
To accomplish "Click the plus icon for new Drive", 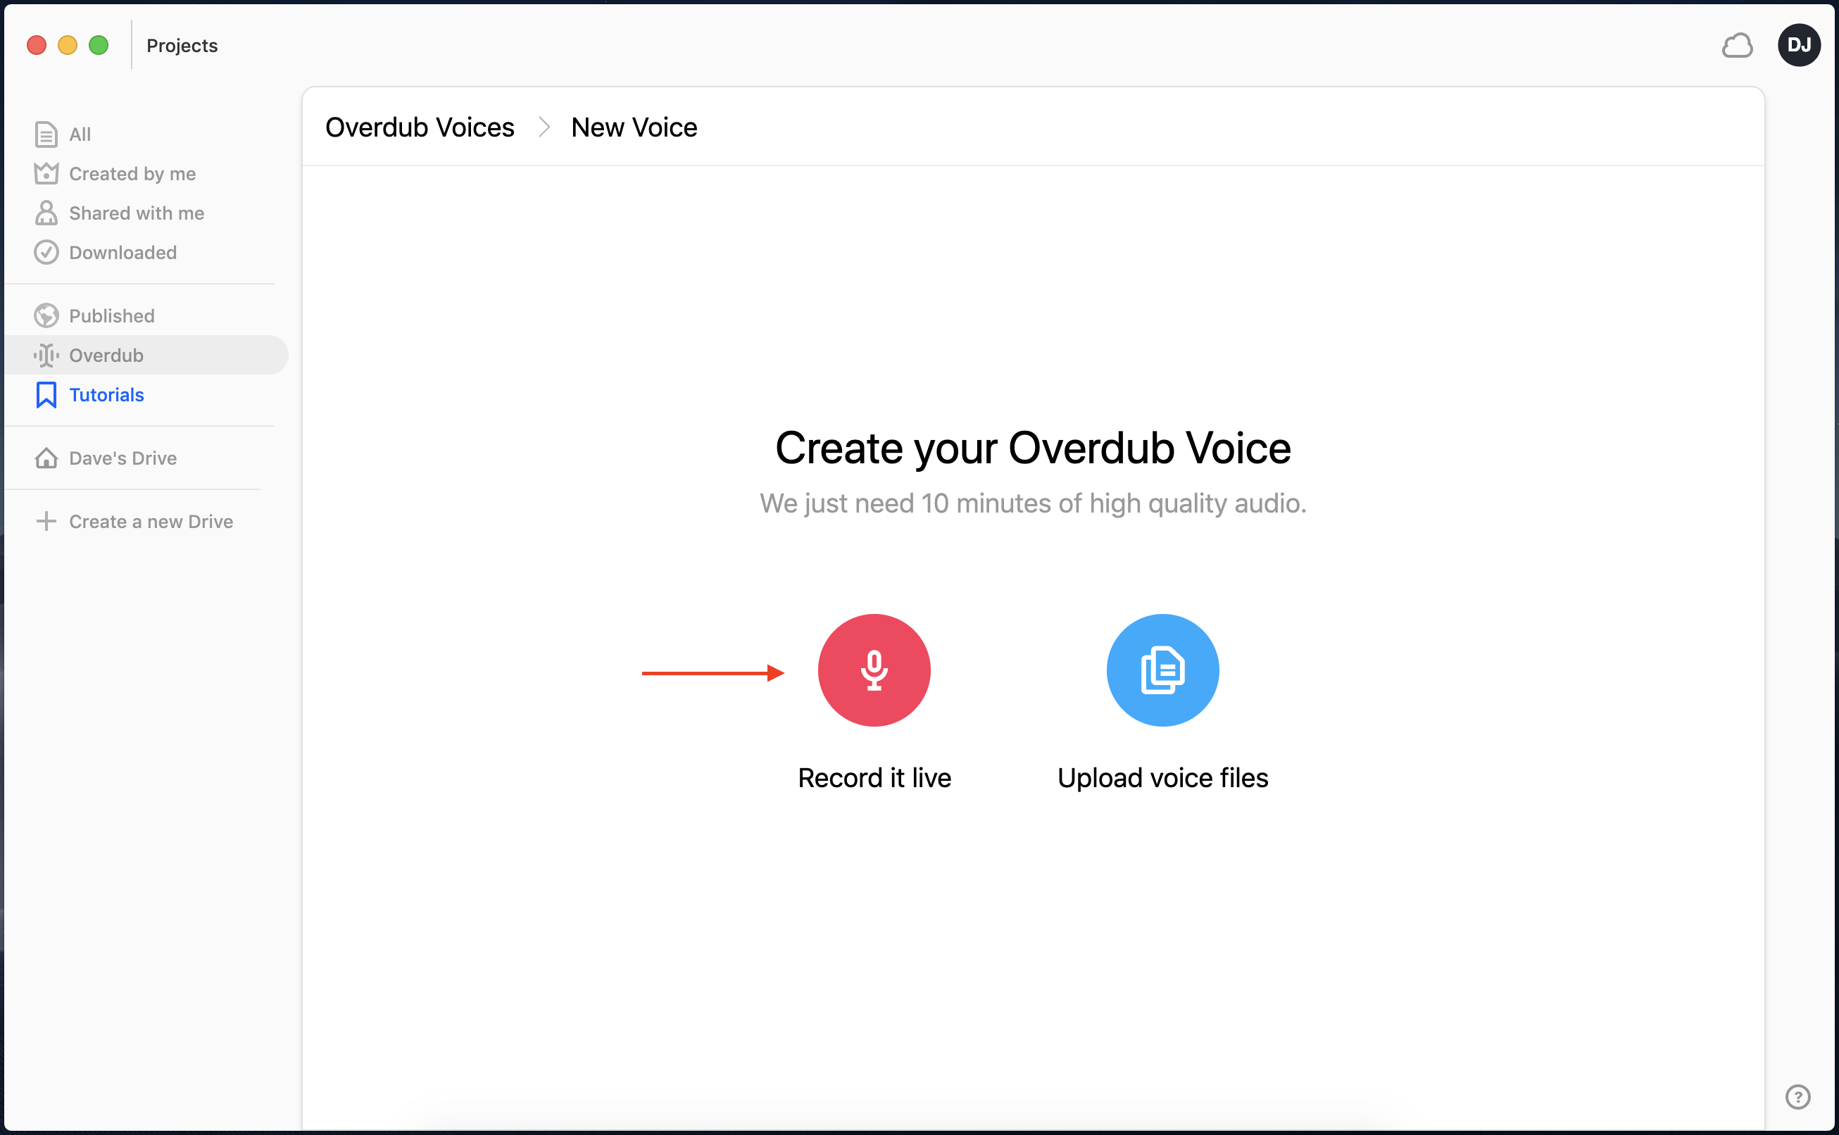I will (46, 521).
